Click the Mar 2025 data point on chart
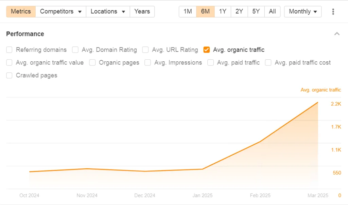 click(318, 102)
